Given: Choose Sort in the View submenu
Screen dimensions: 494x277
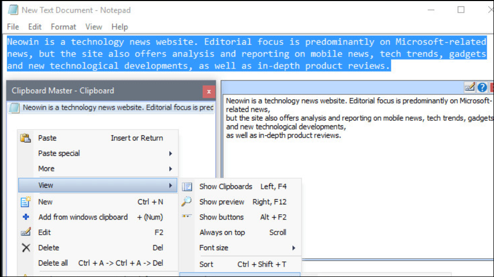Looking at the screenshot, I should point(240,264).
